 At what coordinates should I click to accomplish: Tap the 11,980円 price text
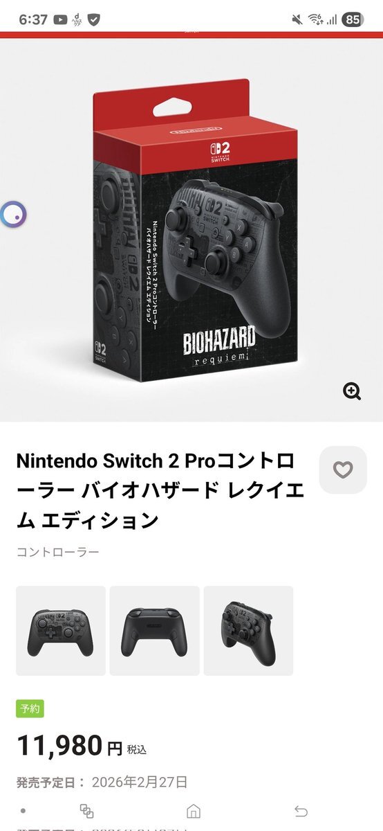81,746
